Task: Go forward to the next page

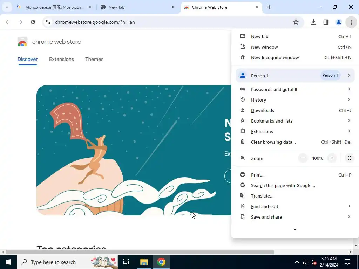Action: click(20, 22)
